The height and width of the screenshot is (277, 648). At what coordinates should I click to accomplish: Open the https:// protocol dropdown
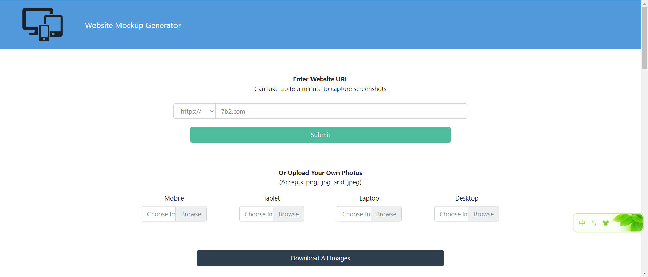[x=195, y=111]
